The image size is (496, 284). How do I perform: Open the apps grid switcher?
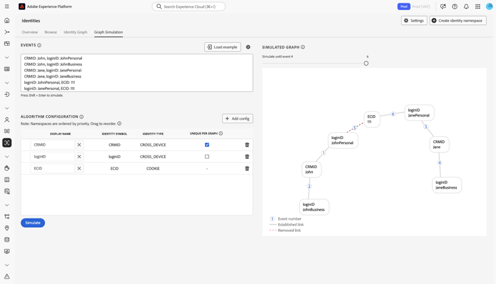477,7
